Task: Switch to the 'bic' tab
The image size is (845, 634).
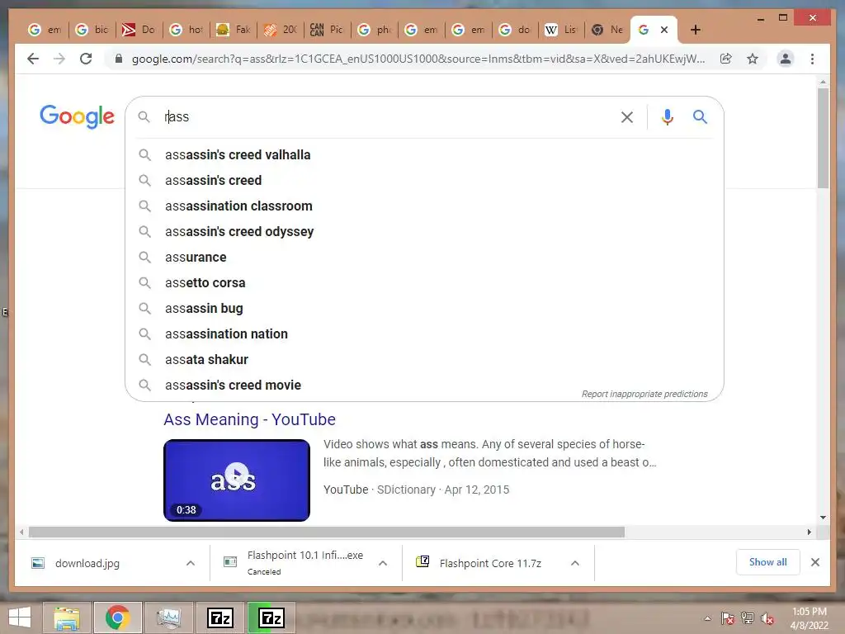Action: (x=92, y=30)
